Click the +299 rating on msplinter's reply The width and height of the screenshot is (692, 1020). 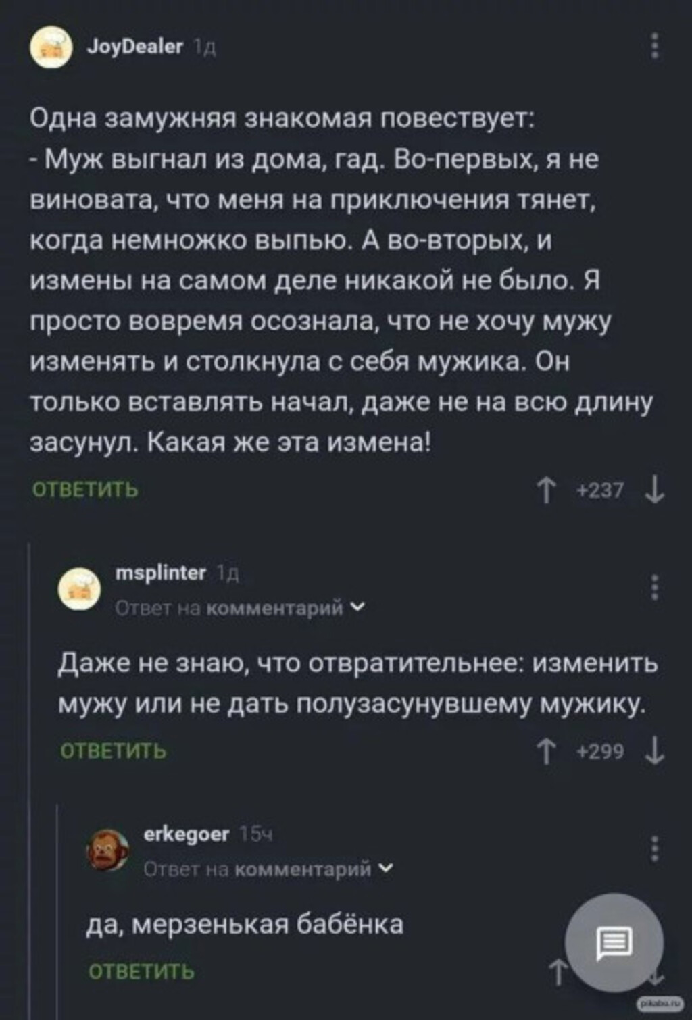click(x=600, y=751)
